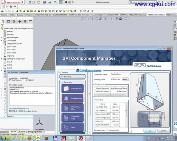Expand the Verknüpfungsreferenzen tree node
Viewport: 177px width, 141px height.
click(2, 59)
